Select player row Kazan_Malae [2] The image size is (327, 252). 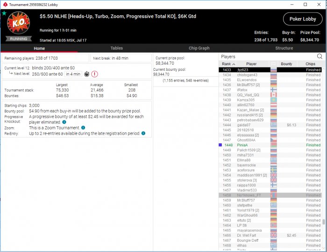270,110
